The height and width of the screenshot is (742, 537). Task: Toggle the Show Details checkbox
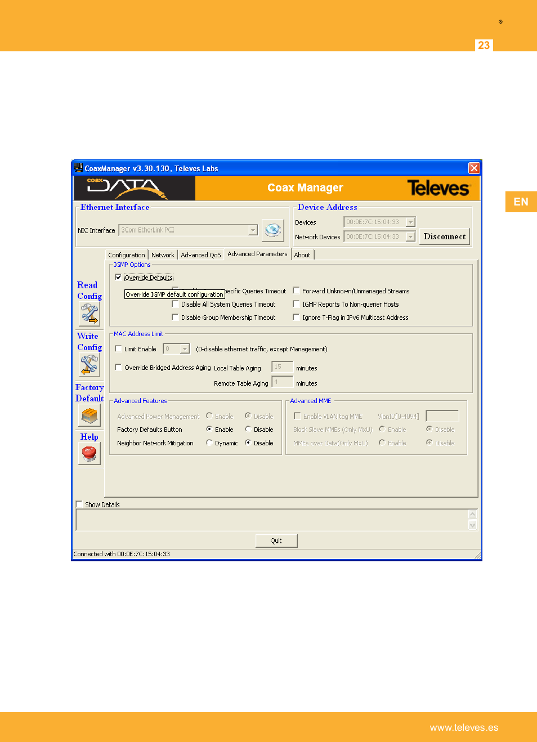pyautogui.click(x=79, y=504)
